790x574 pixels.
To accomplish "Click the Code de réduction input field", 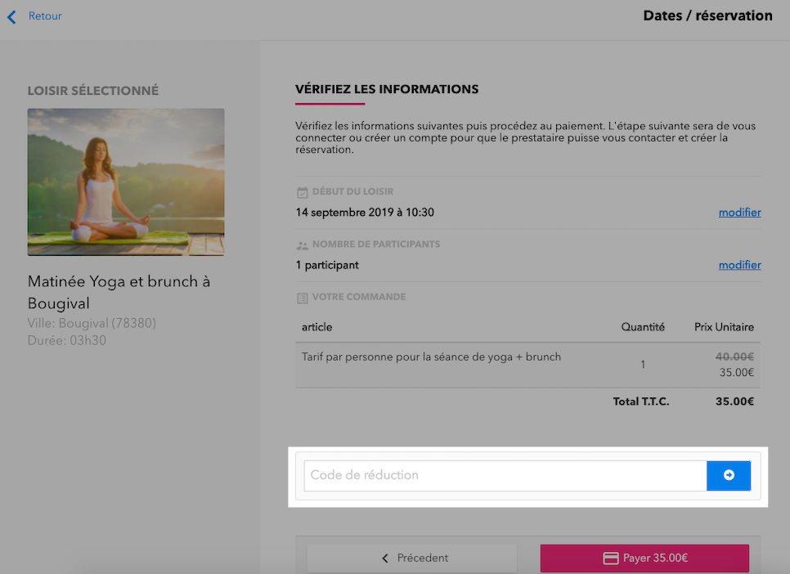I will coord(505,475).
